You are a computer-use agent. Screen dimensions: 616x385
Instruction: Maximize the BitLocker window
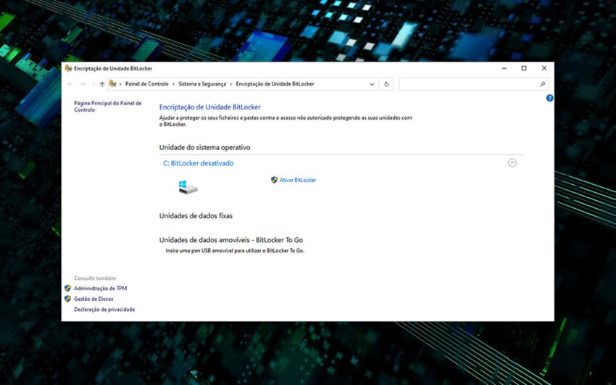[x=524, y=68]
